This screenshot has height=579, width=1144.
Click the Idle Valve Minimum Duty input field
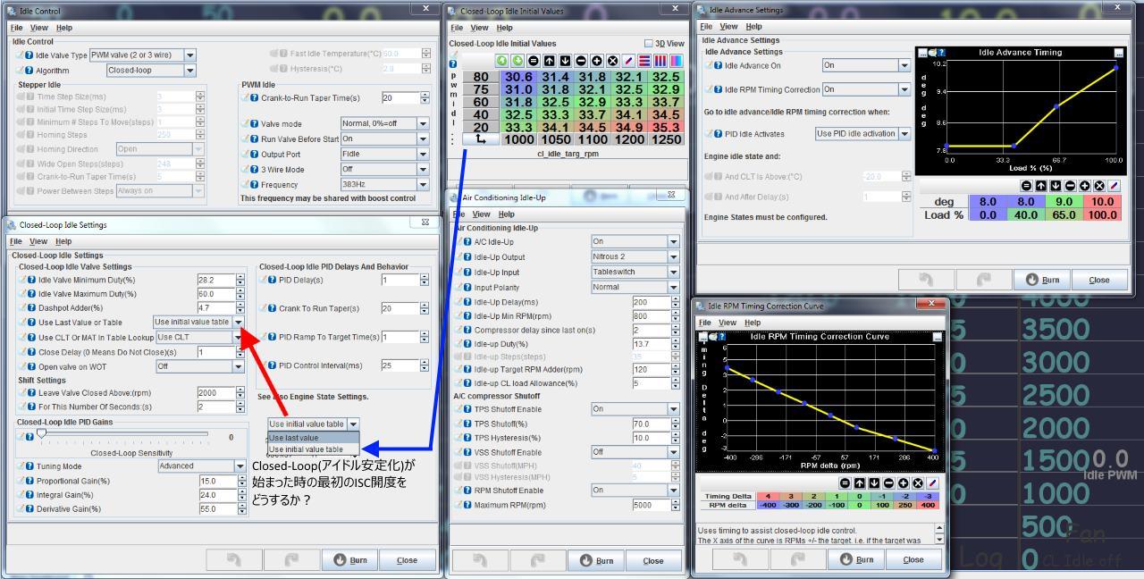point(215,280)
